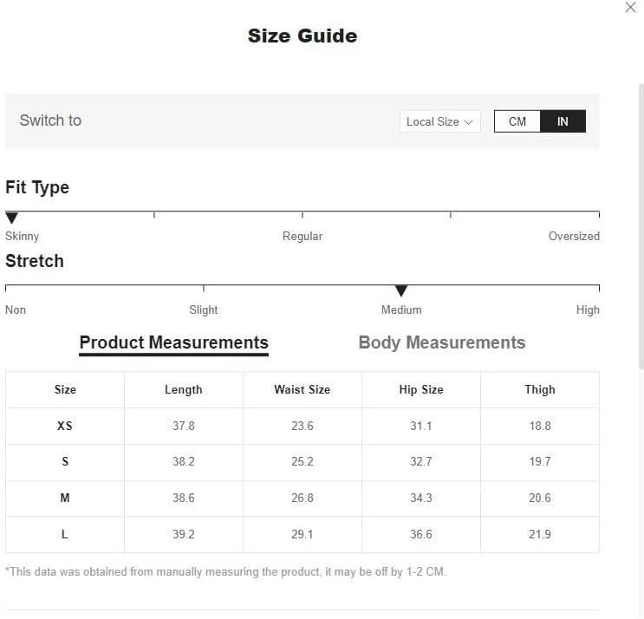Click the vertical scrollbar on the right
Screen dimensions: 644x619
point(641,225)
